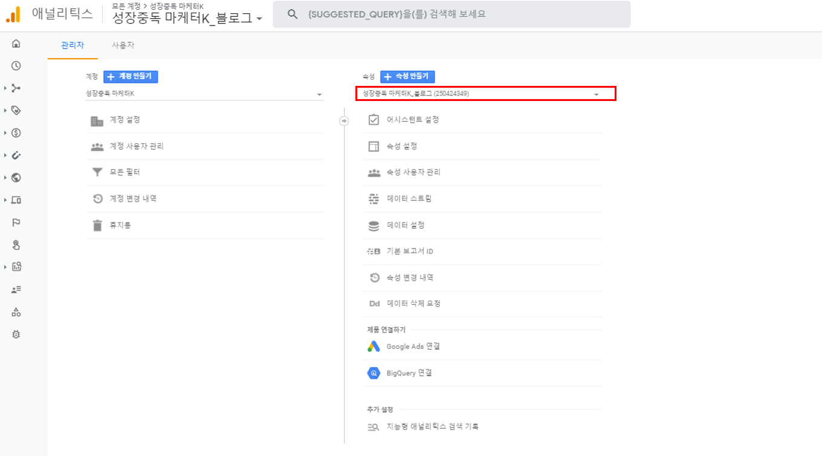Open the Engagement tag icon

pos(16,111)
